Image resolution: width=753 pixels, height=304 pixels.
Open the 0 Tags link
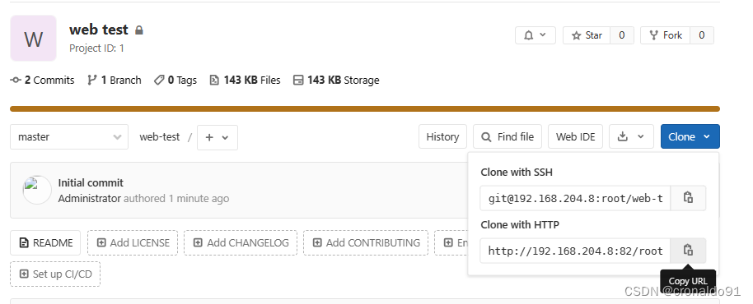175,80
